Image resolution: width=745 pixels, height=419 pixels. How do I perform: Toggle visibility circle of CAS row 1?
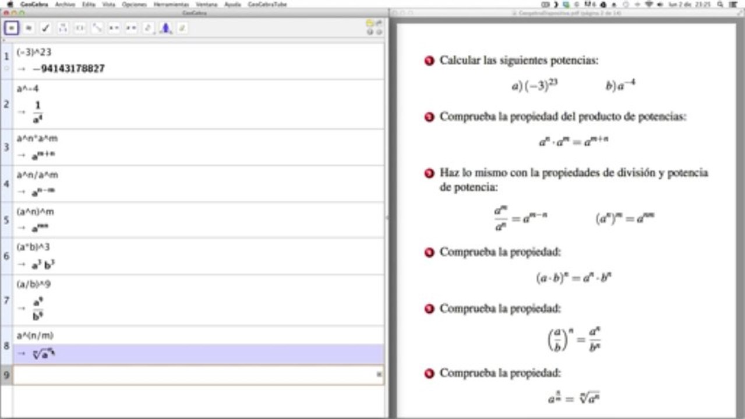coord(7,68)
